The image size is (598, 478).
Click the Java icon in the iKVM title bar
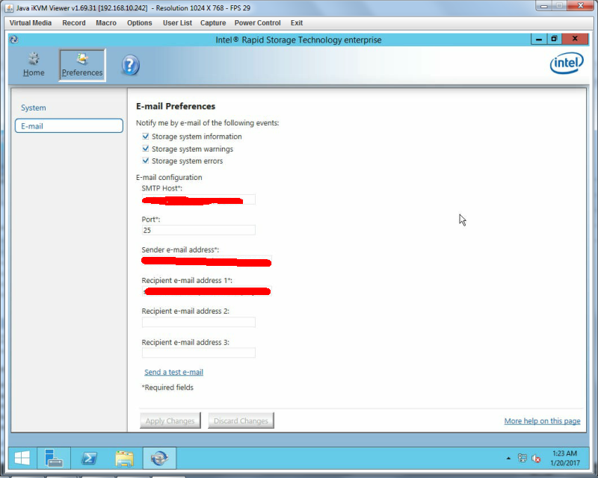point(9,8)
